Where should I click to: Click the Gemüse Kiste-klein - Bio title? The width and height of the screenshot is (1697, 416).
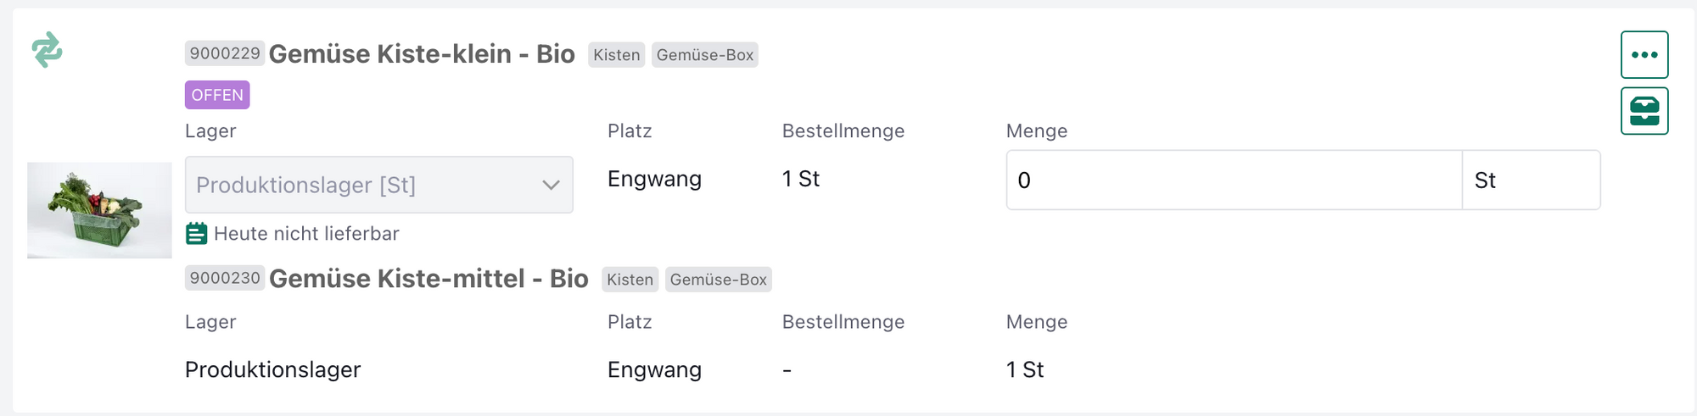422,54
